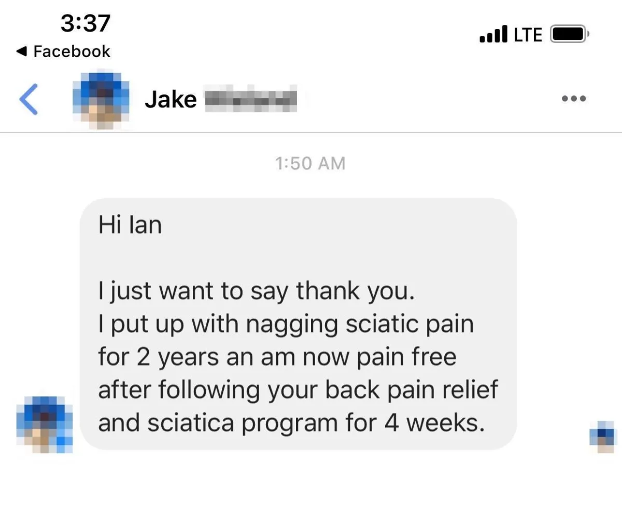Tap the LTE network label
Screen dimensions: 622x518
click(528, 35)
